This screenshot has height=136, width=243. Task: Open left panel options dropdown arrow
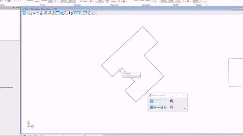point(14,8)
